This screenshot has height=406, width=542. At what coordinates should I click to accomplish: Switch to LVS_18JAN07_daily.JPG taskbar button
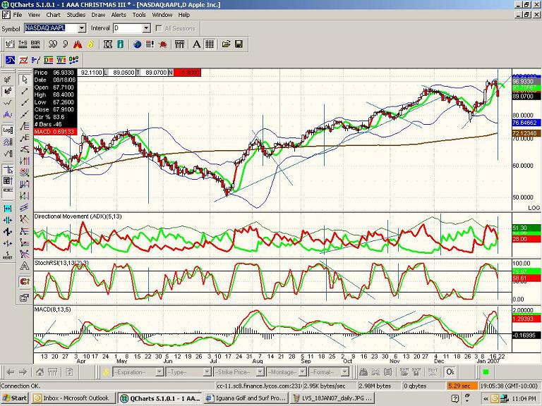coord(332,398)
